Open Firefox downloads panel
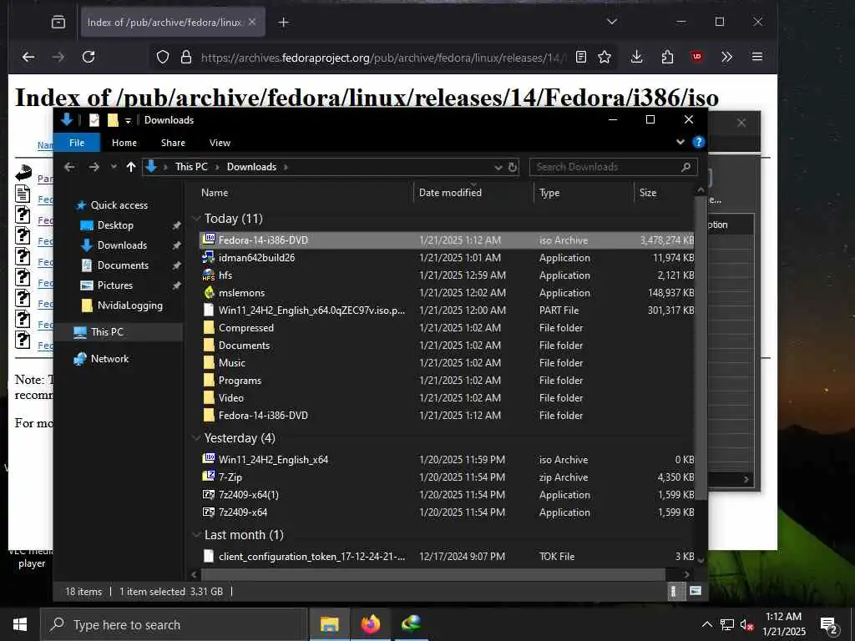 click(x=636, y=57)
